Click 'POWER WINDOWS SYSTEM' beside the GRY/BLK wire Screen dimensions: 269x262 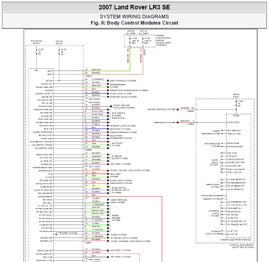(123, 133)
